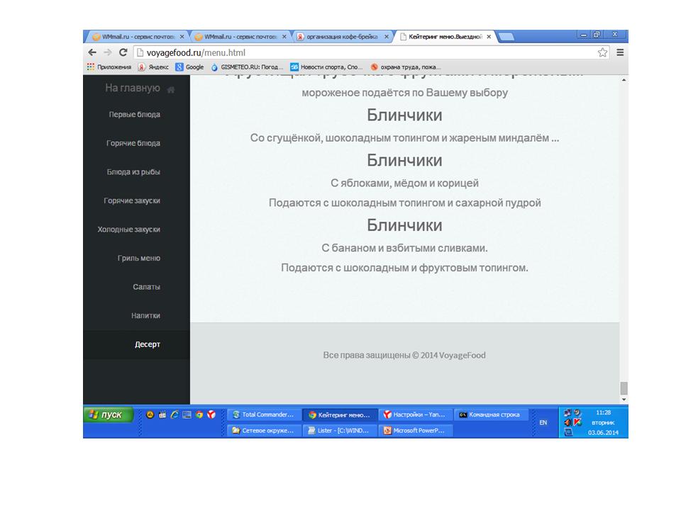
Task: Open Первые блюда menu section
Action: [x=135, y=115]
